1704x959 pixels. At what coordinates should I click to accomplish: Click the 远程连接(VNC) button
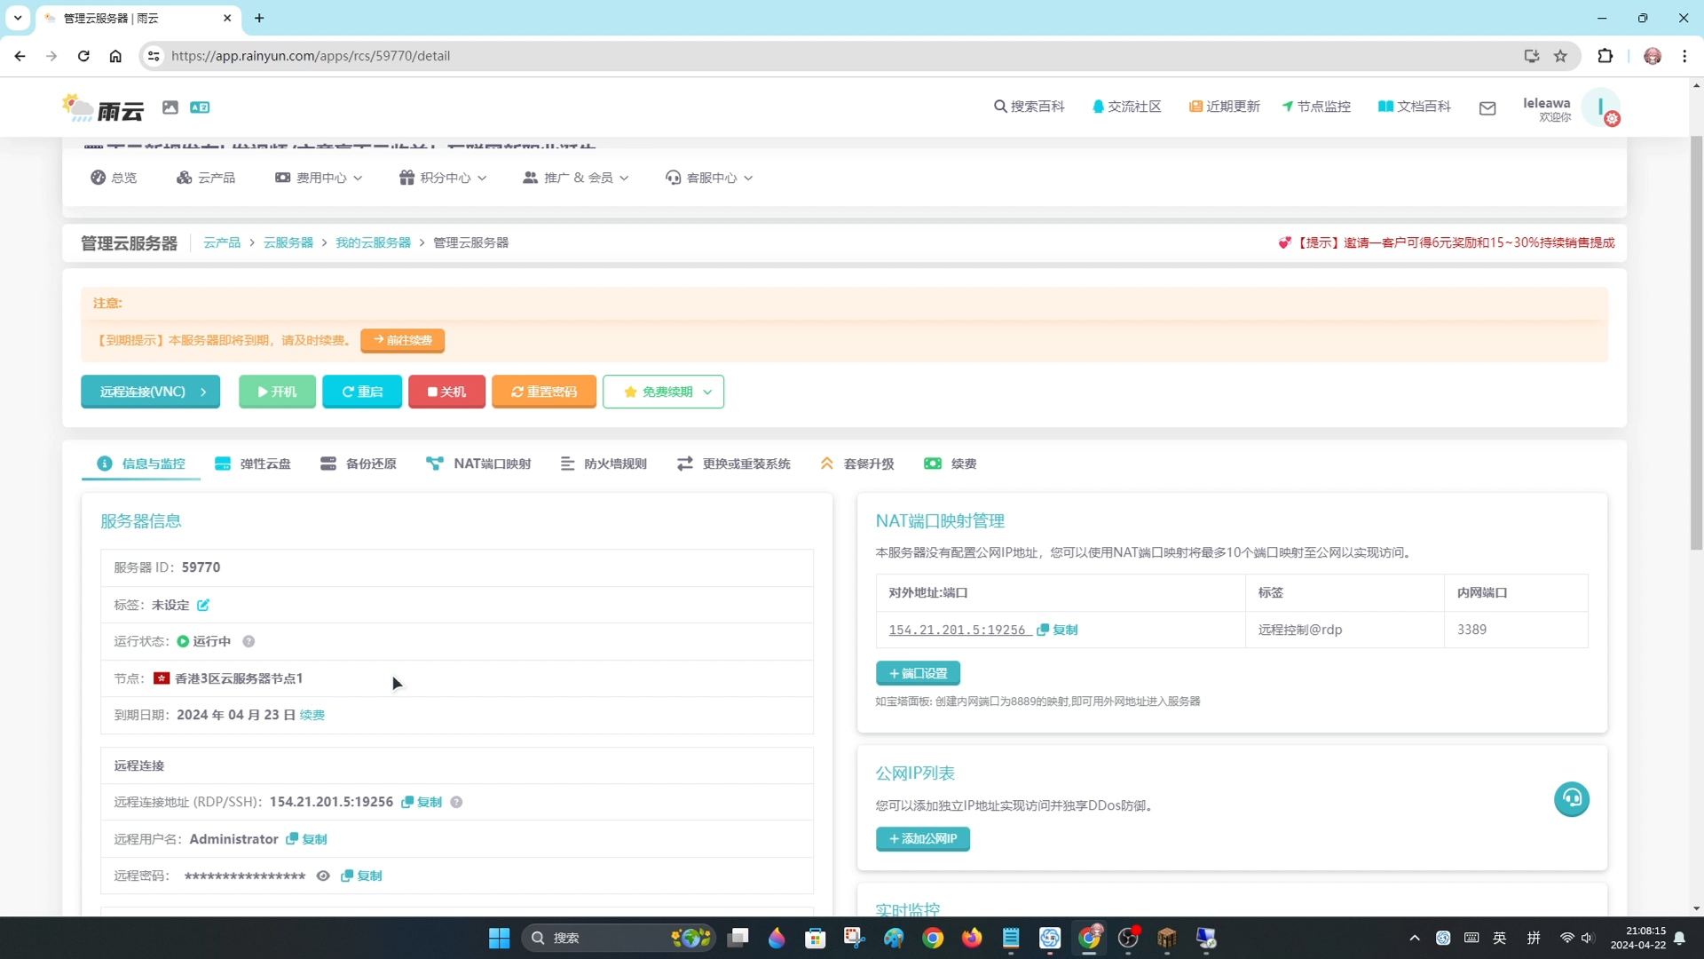[151, 392]
